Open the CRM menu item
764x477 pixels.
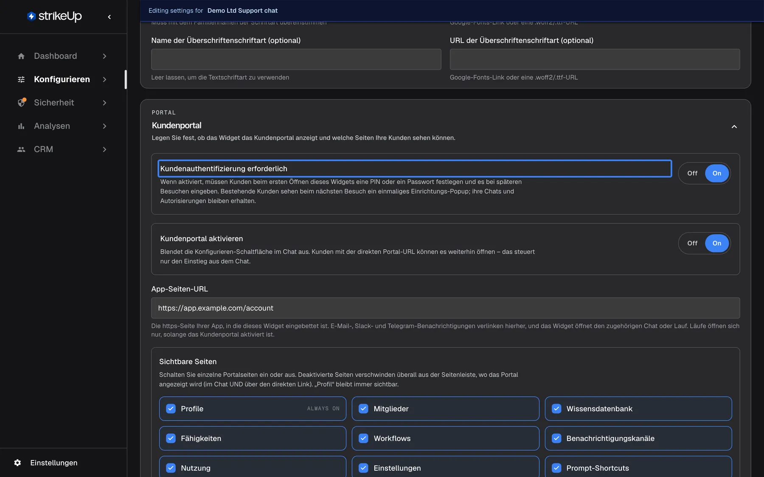63,149
